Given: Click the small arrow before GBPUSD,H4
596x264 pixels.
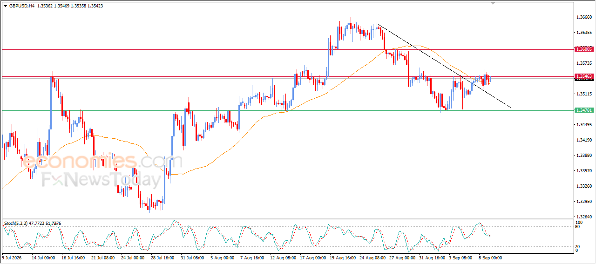Looking at the screenshot, I should [x=5, y=6].
